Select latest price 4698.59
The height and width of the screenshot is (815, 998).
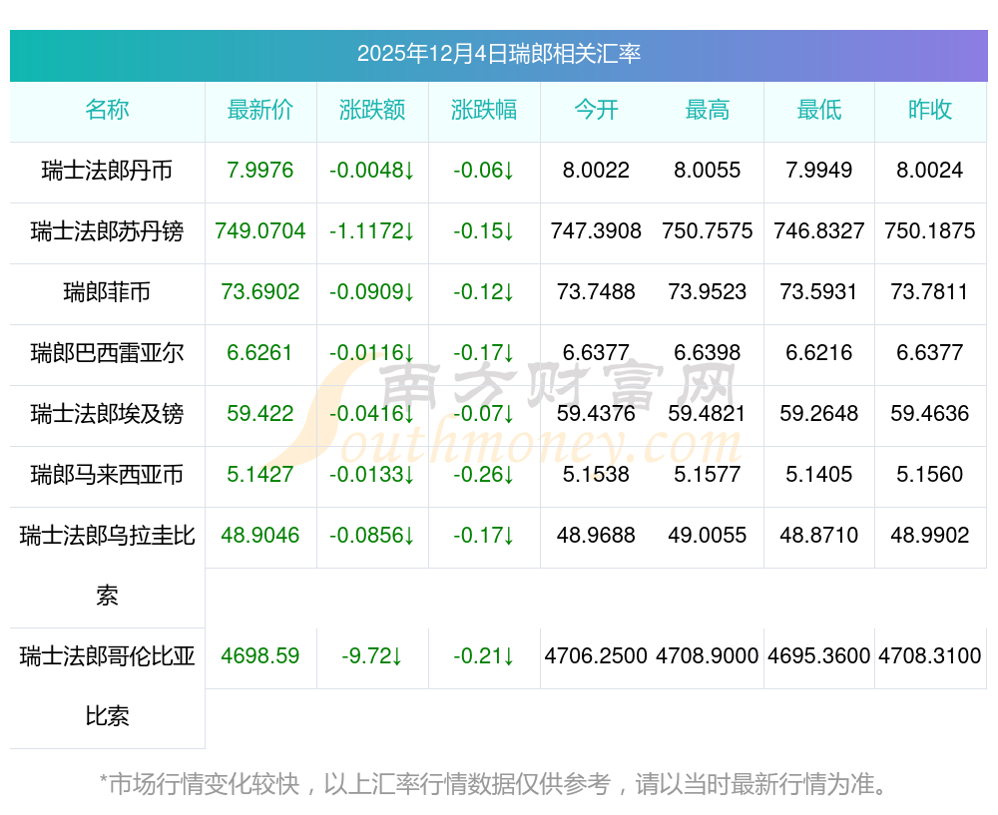pos(260,656)
